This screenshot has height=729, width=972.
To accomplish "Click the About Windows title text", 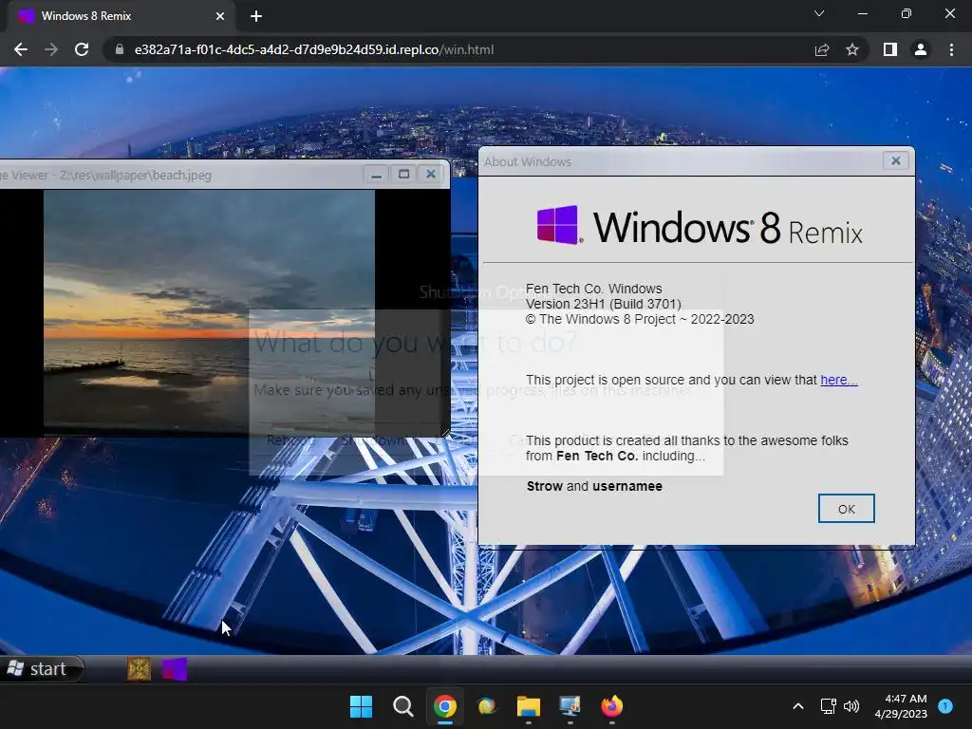I will (527, 161).
